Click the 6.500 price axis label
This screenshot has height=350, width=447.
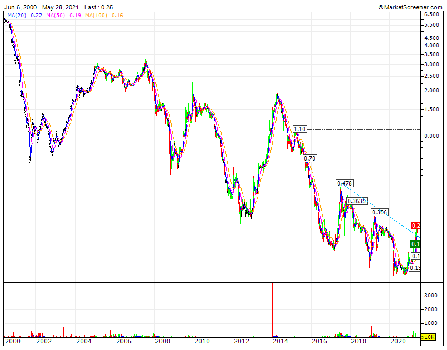pos(431,14)
